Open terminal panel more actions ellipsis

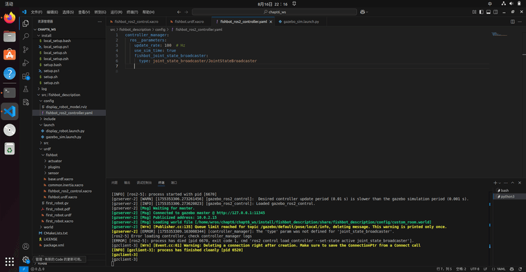coord(505,183)
